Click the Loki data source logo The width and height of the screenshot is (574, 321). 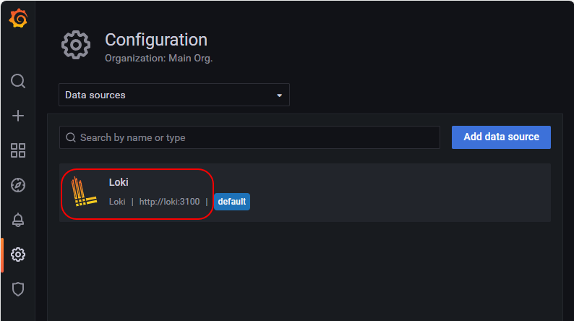point(84,192)
